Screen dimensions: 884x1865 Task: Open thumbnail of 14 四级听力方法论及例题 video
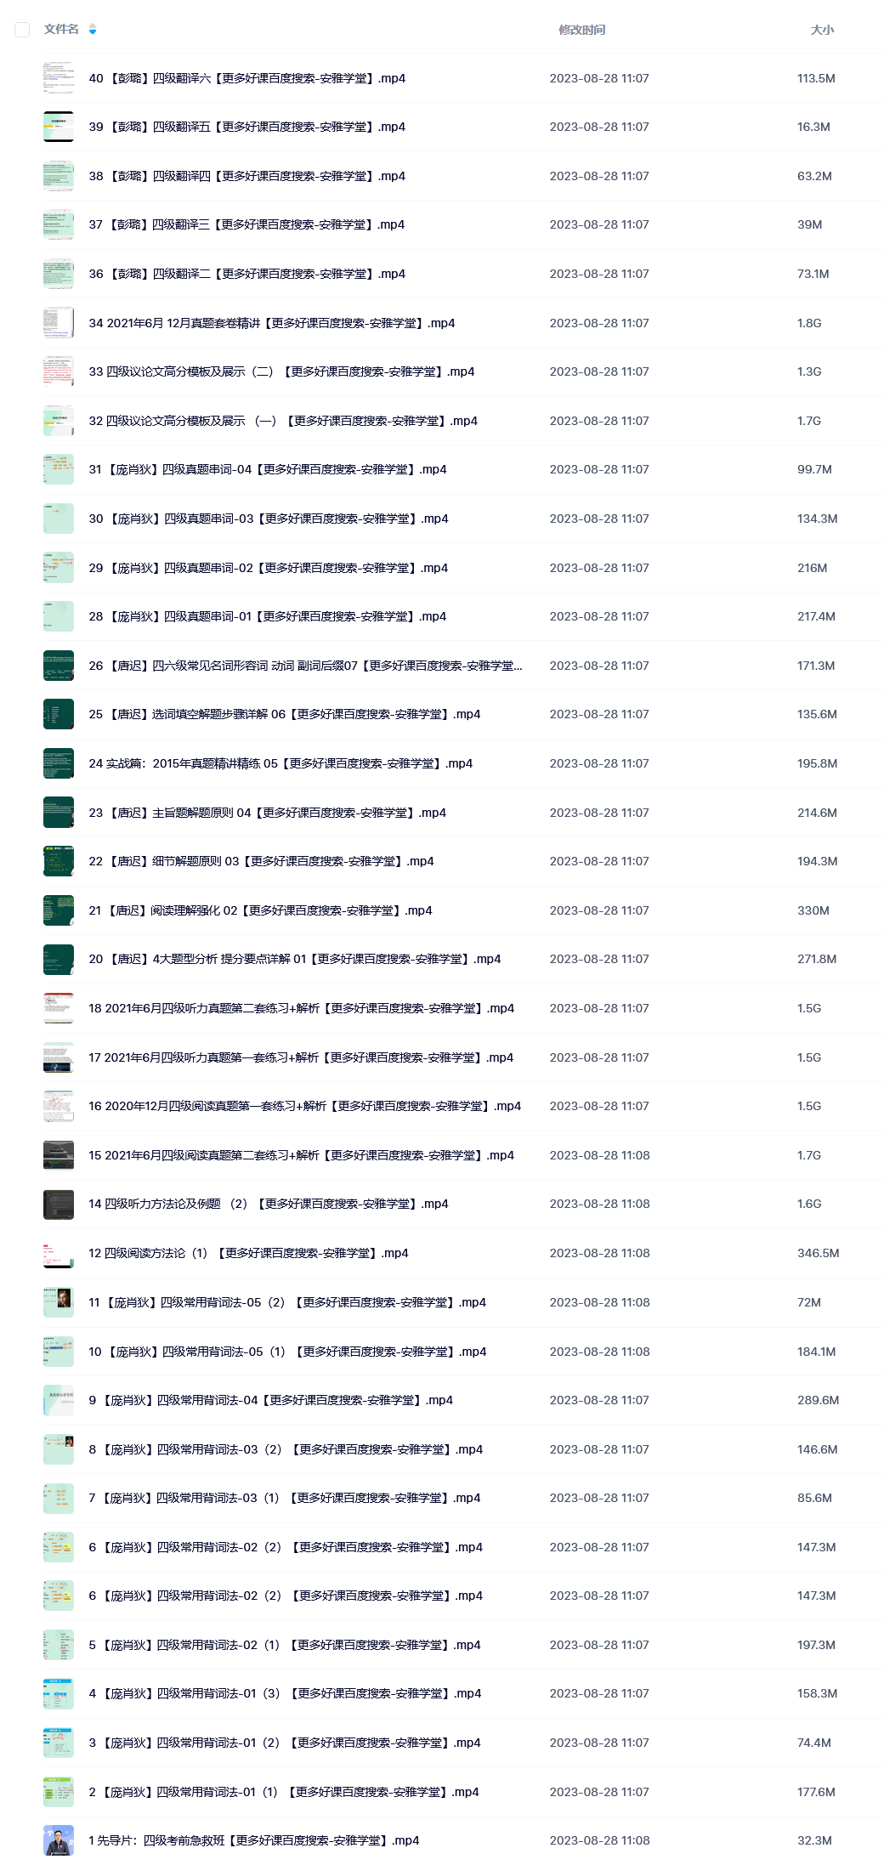click(x=59, y=1204)
